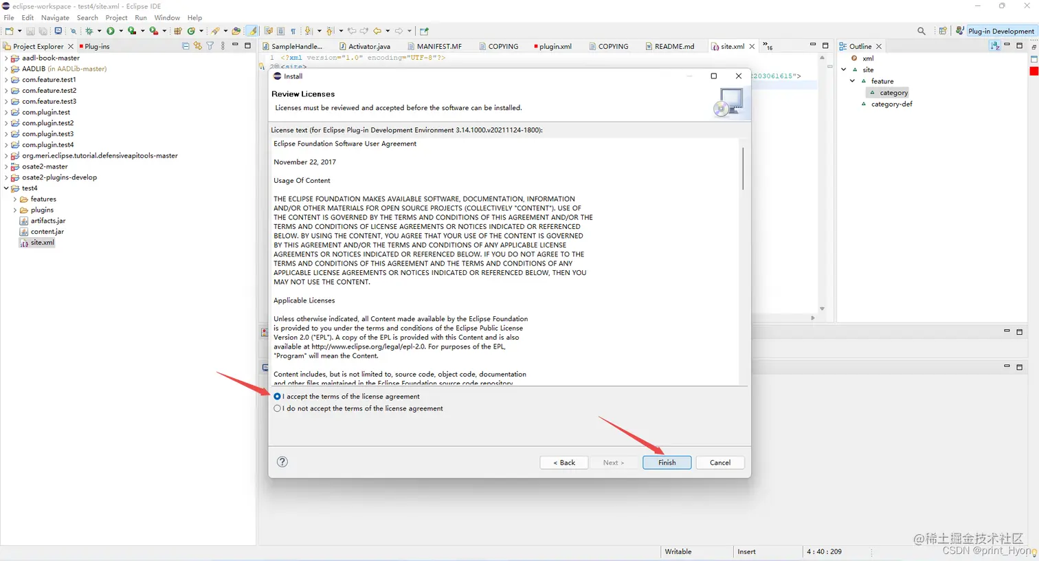This screenshot has width=1039, height=561.
Task: Expand the plugins folder under test4
Action: point(15,210)
